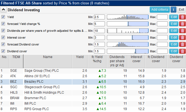Edit the Dividends per share growth criterion
Image resolution: width=186 pixels, height=112 pixels.
click(x=174, y=31)
